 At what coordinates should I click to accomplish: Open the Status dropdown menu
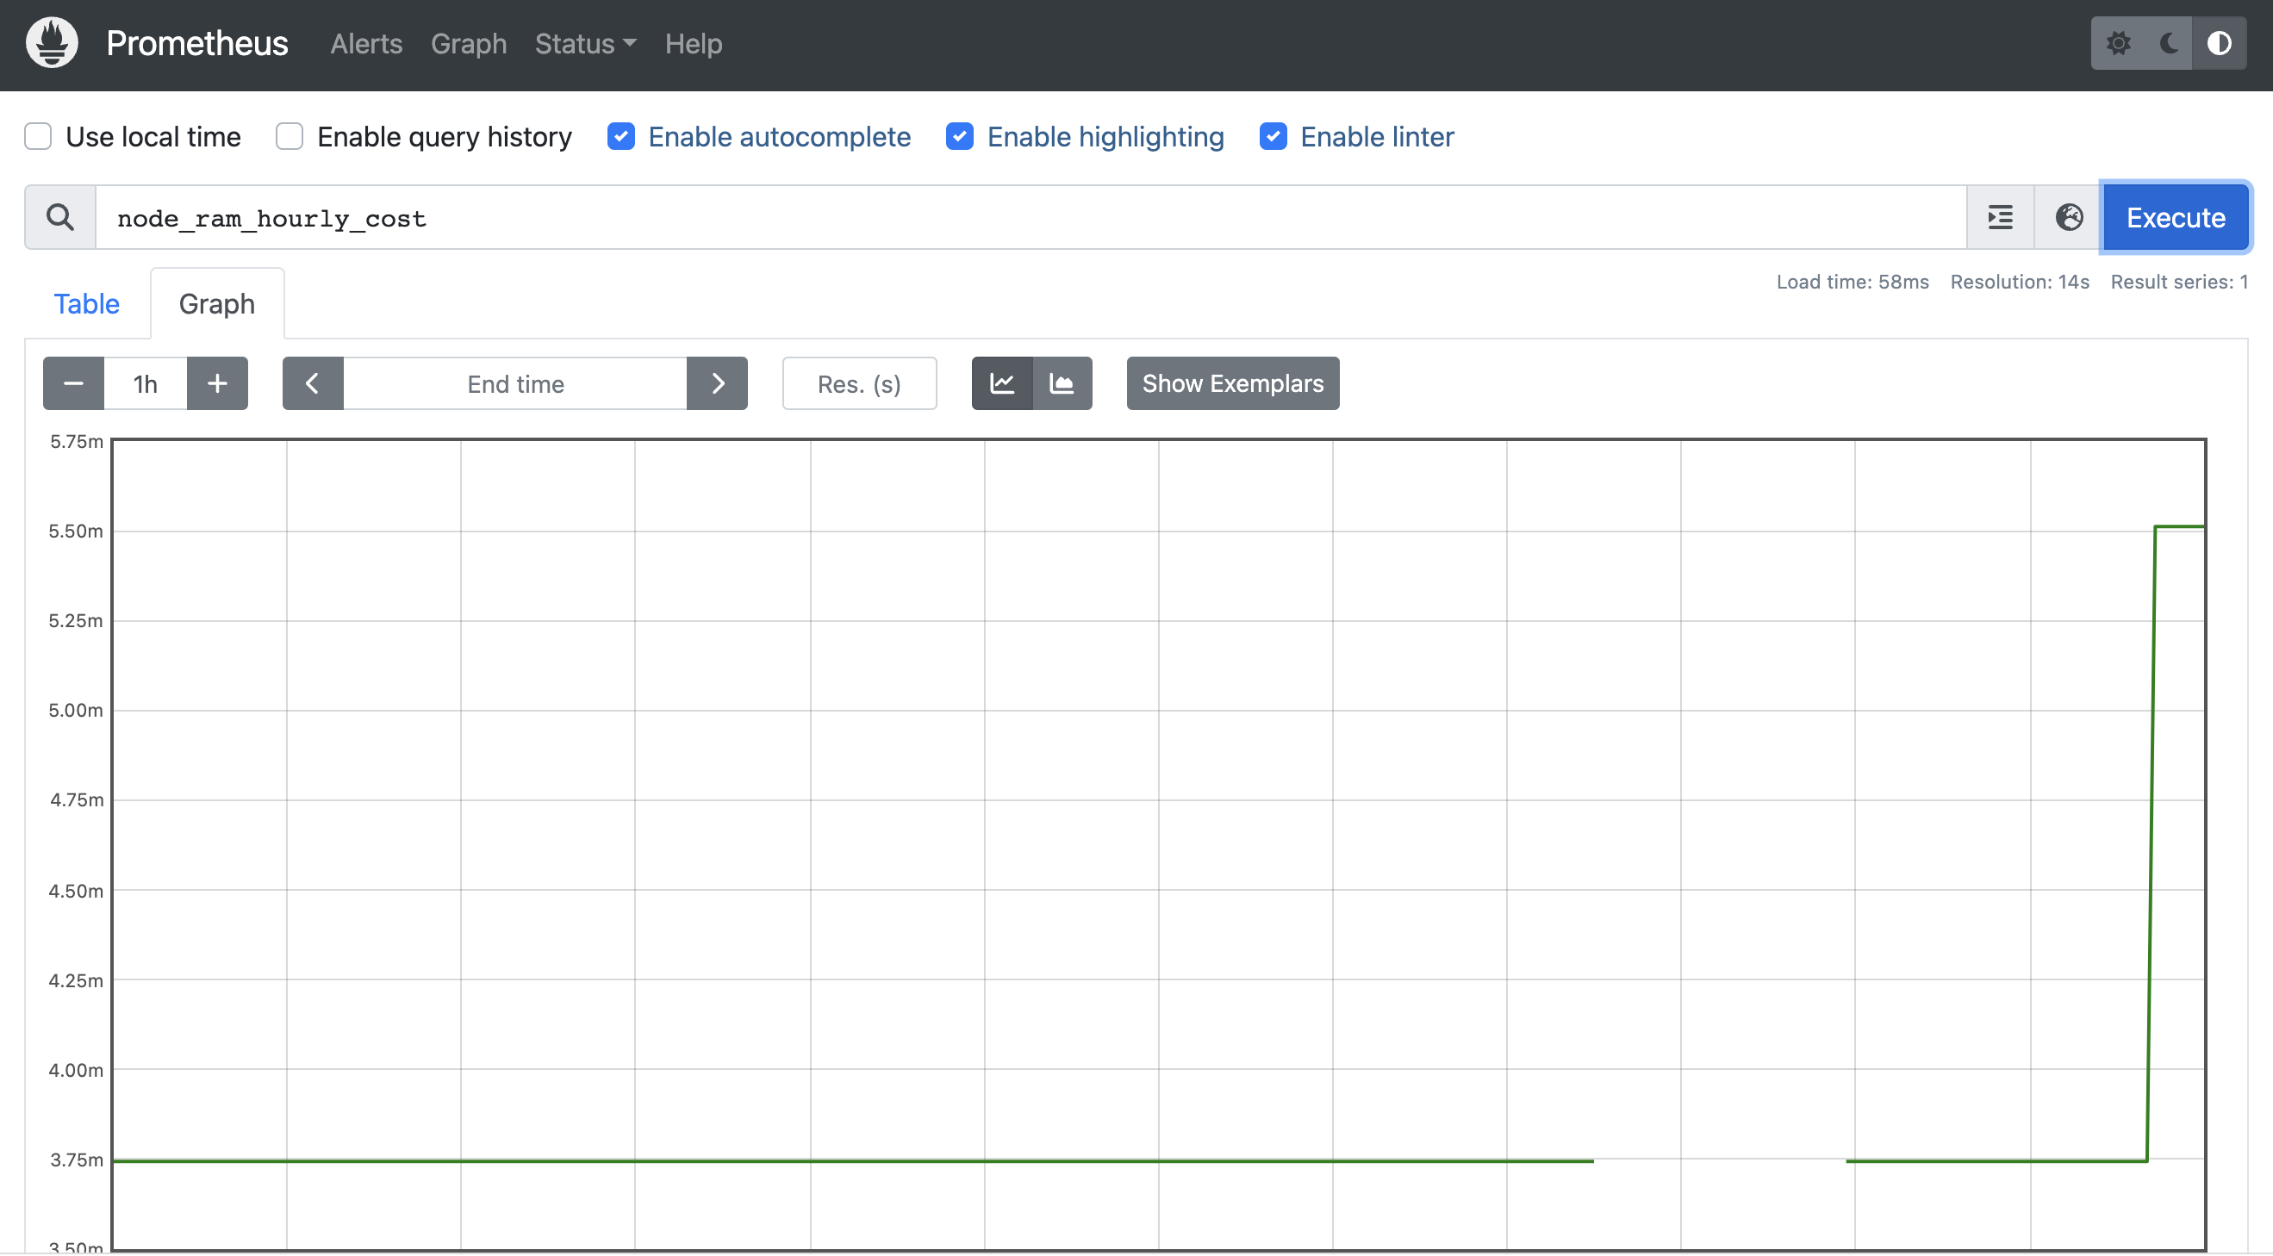click(x=584, y=43)
